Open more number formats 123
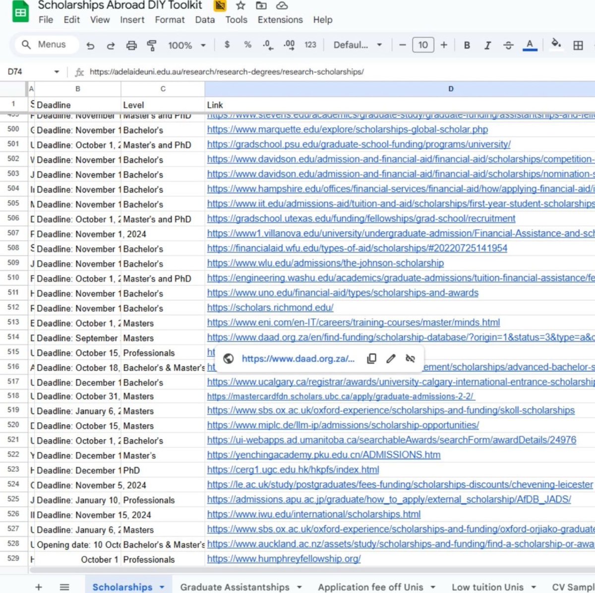The width and height of the screenshot is (595, 593). tap(310, 45)
